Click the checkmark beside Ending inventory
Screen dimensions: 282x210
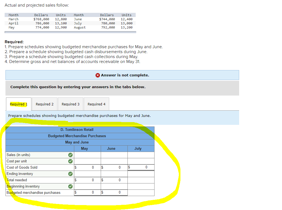[x=70, y=174]
